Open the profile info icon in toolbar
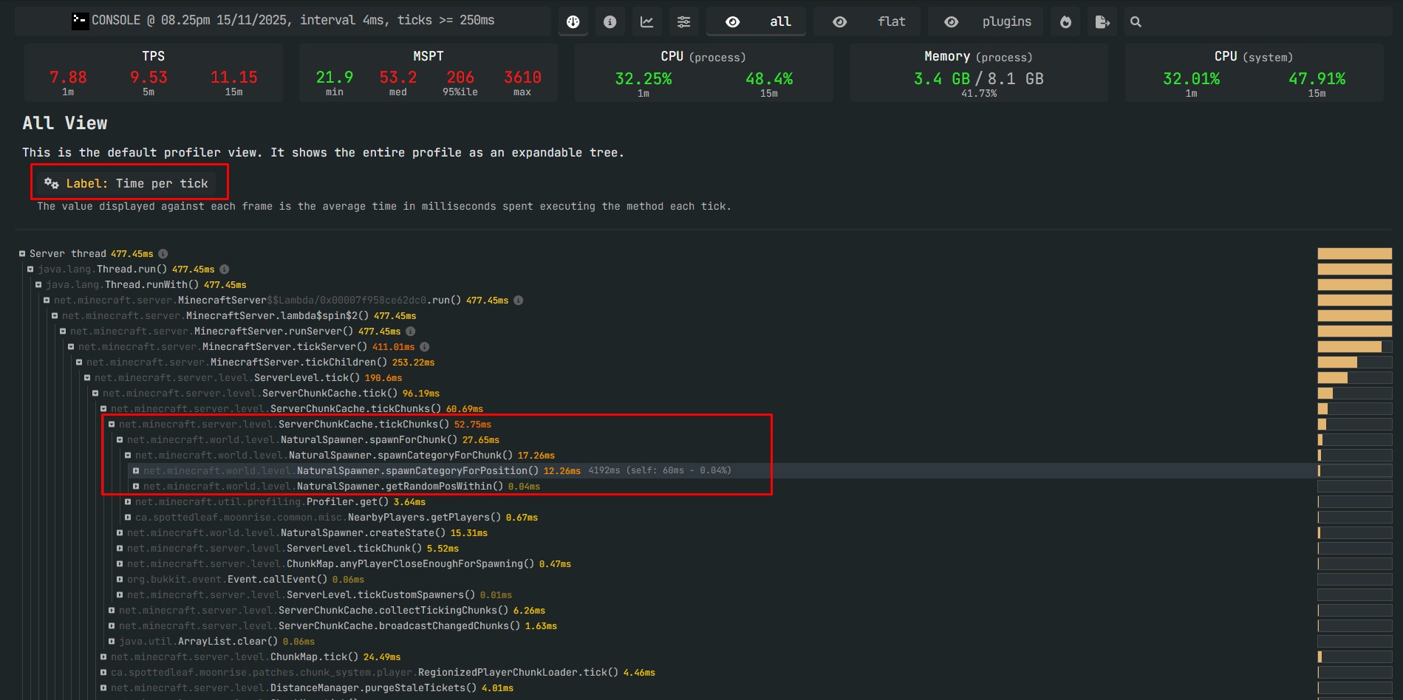 coord(610,22)
